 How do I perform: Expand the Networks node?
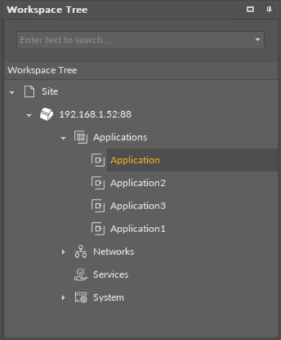[x=63, y=252]
